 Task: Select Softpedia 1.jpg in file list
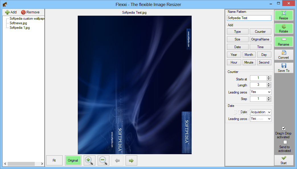click(x=20, y=28)
